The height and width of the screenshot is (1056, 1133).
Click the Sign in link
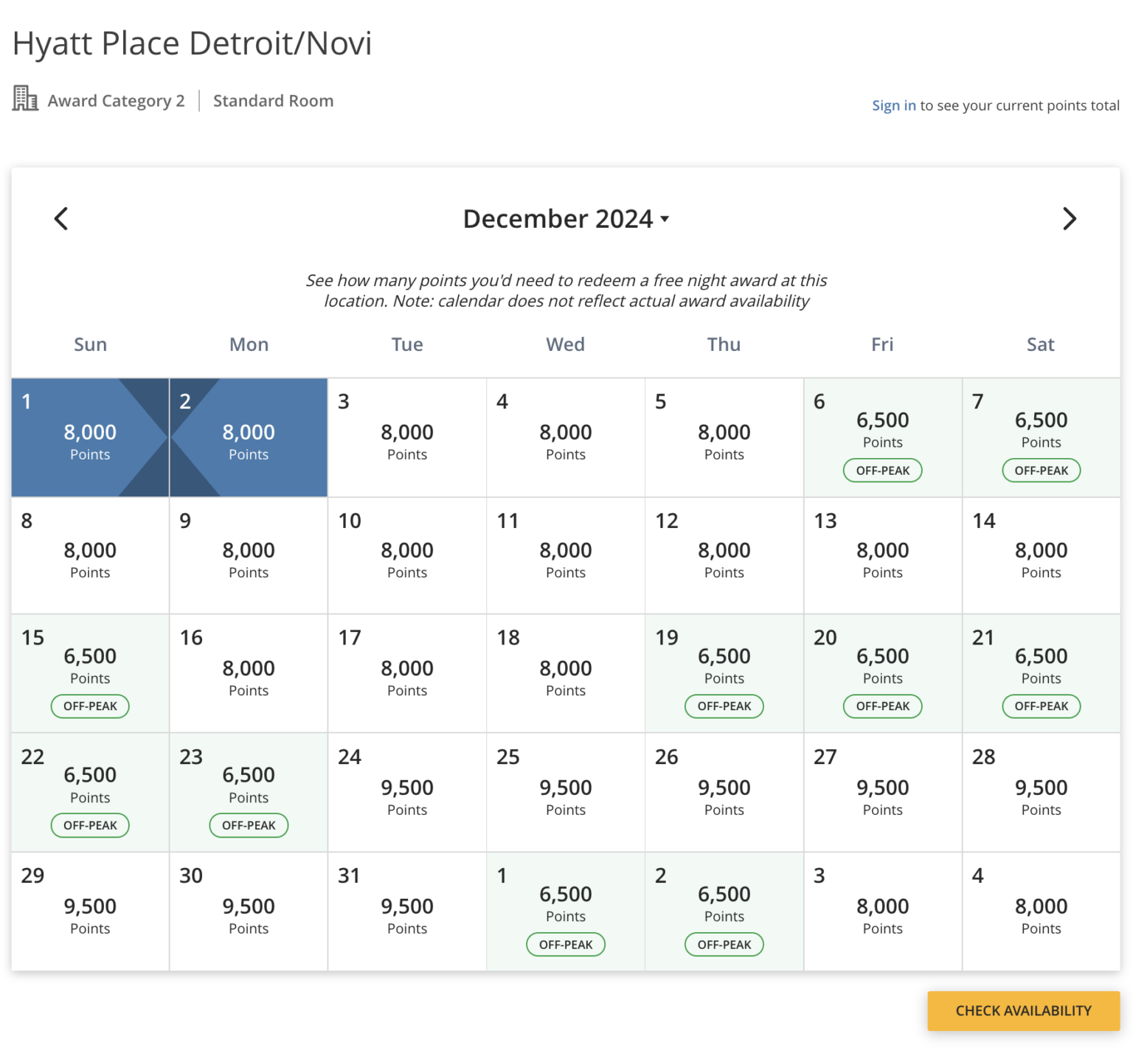click(893, 105)
